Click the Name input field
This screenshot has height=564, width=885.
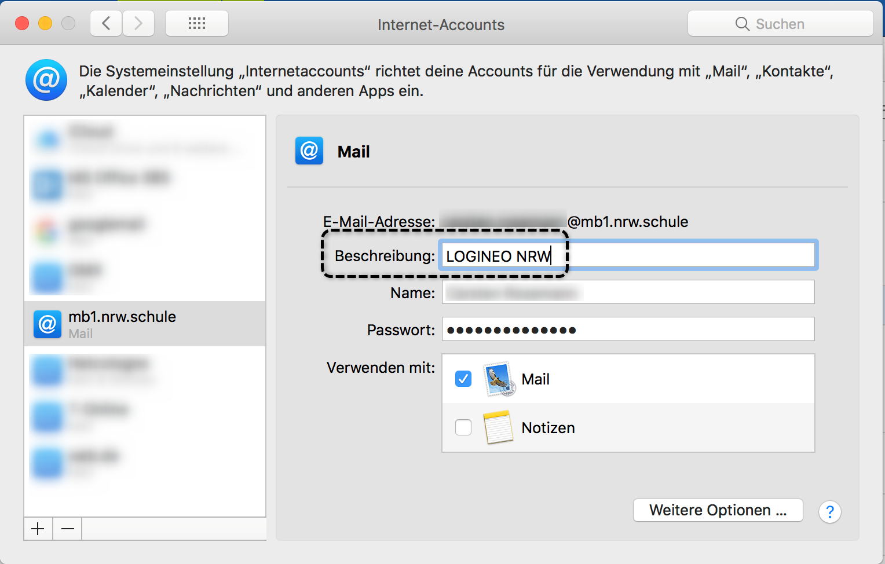(628, 292)
